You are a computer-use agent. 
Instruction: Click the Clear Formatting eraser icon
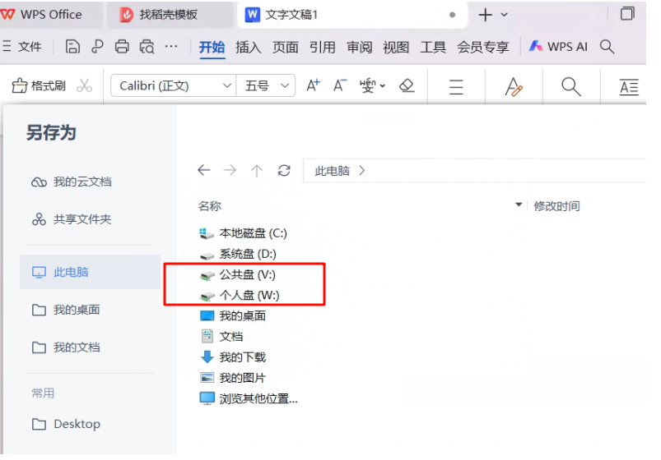[407, 85]
